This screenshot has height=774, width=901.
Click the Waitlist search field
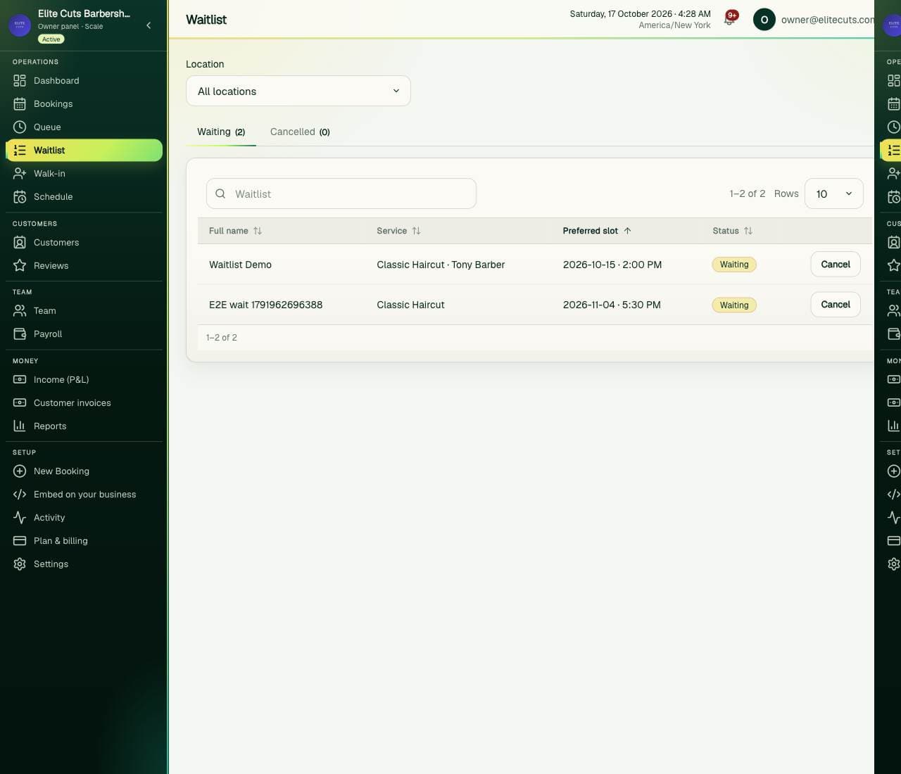(341, 193)
